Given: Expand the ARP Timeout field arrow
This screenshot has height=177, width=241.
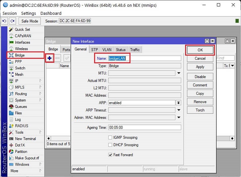Looking at the screenshot, I should [x=179, y=110].
